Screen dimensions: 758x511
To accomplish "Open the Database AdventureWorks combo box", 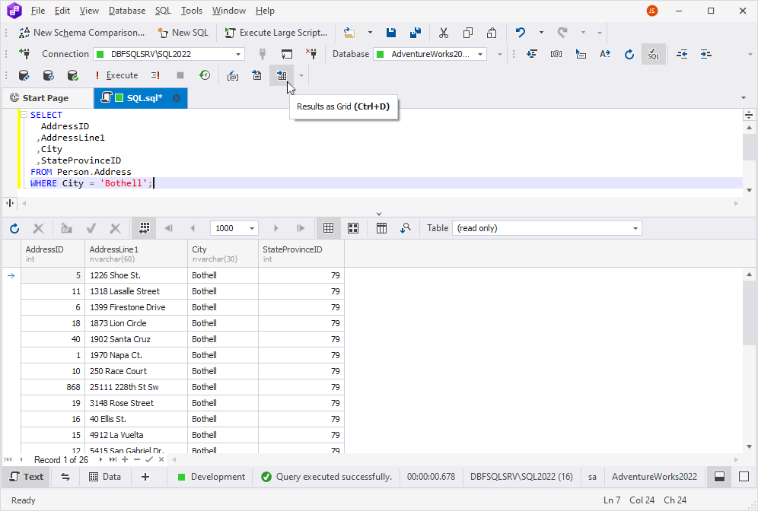I will click(430, 54).
